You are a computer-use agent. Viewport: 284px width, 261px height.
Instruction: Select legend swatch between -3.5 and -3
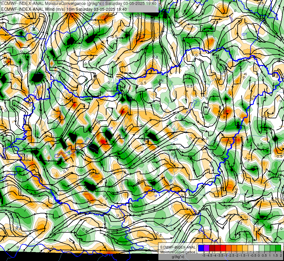click(223, 248)
